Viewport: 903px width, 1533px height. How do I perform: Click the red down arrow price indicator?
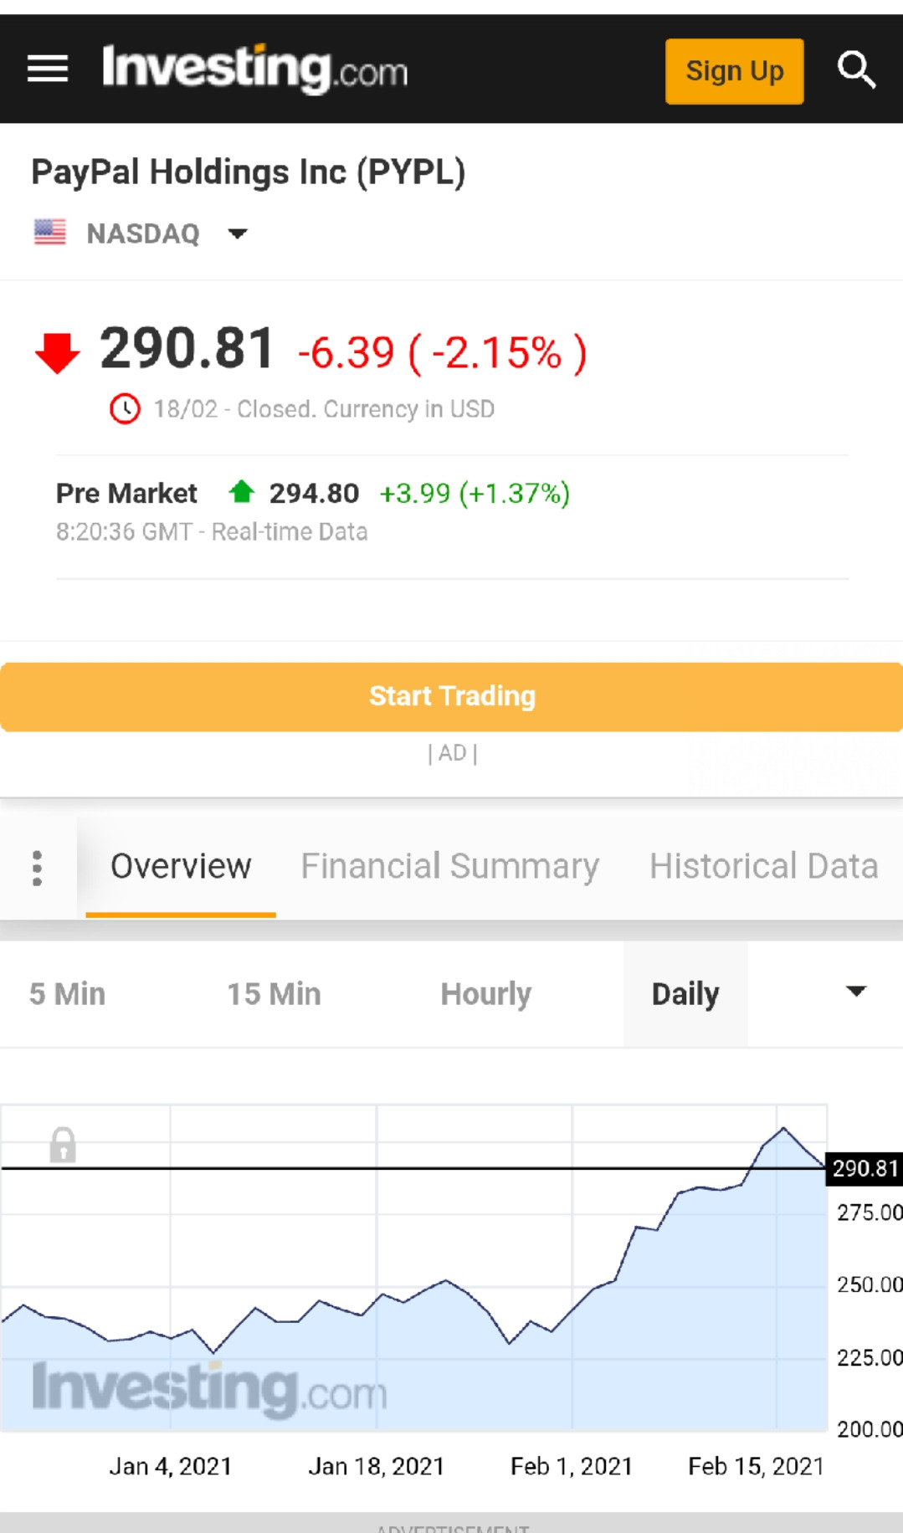pyautogui.click(x=57, y=351)
